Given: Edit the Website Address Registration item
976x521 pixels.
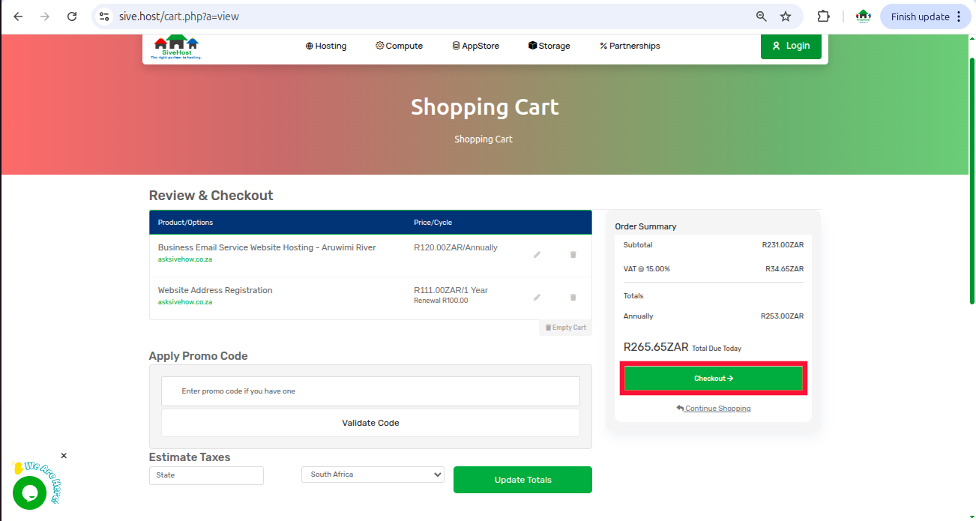Looking at the screenshot, I should click(537, 298).
